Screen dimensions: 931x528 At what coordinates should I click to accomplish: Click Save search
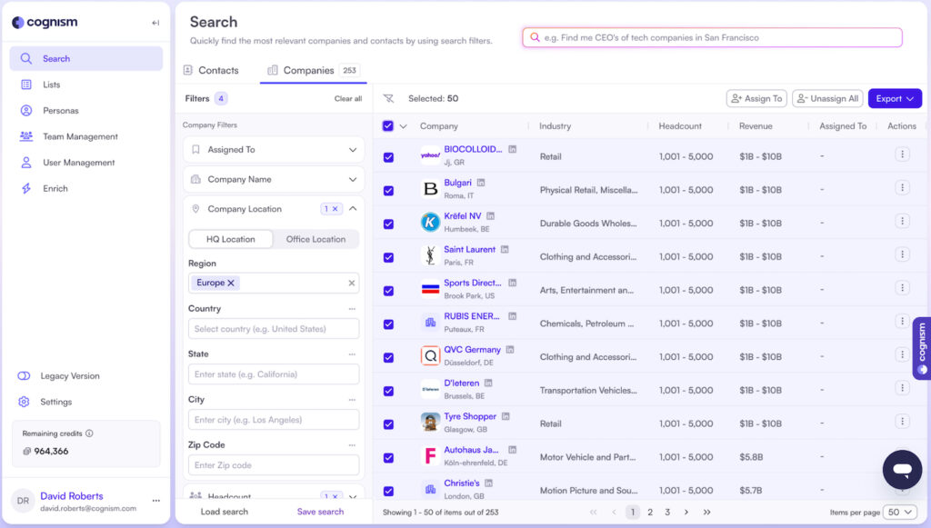[320, 512]
